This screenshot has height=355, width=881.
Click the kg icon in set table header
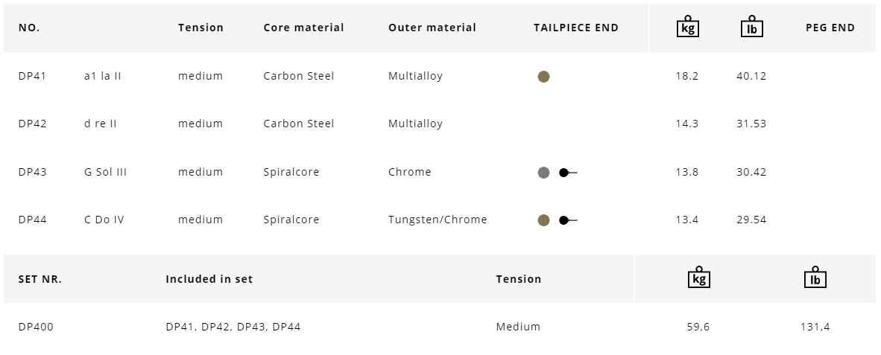(698, 278)
